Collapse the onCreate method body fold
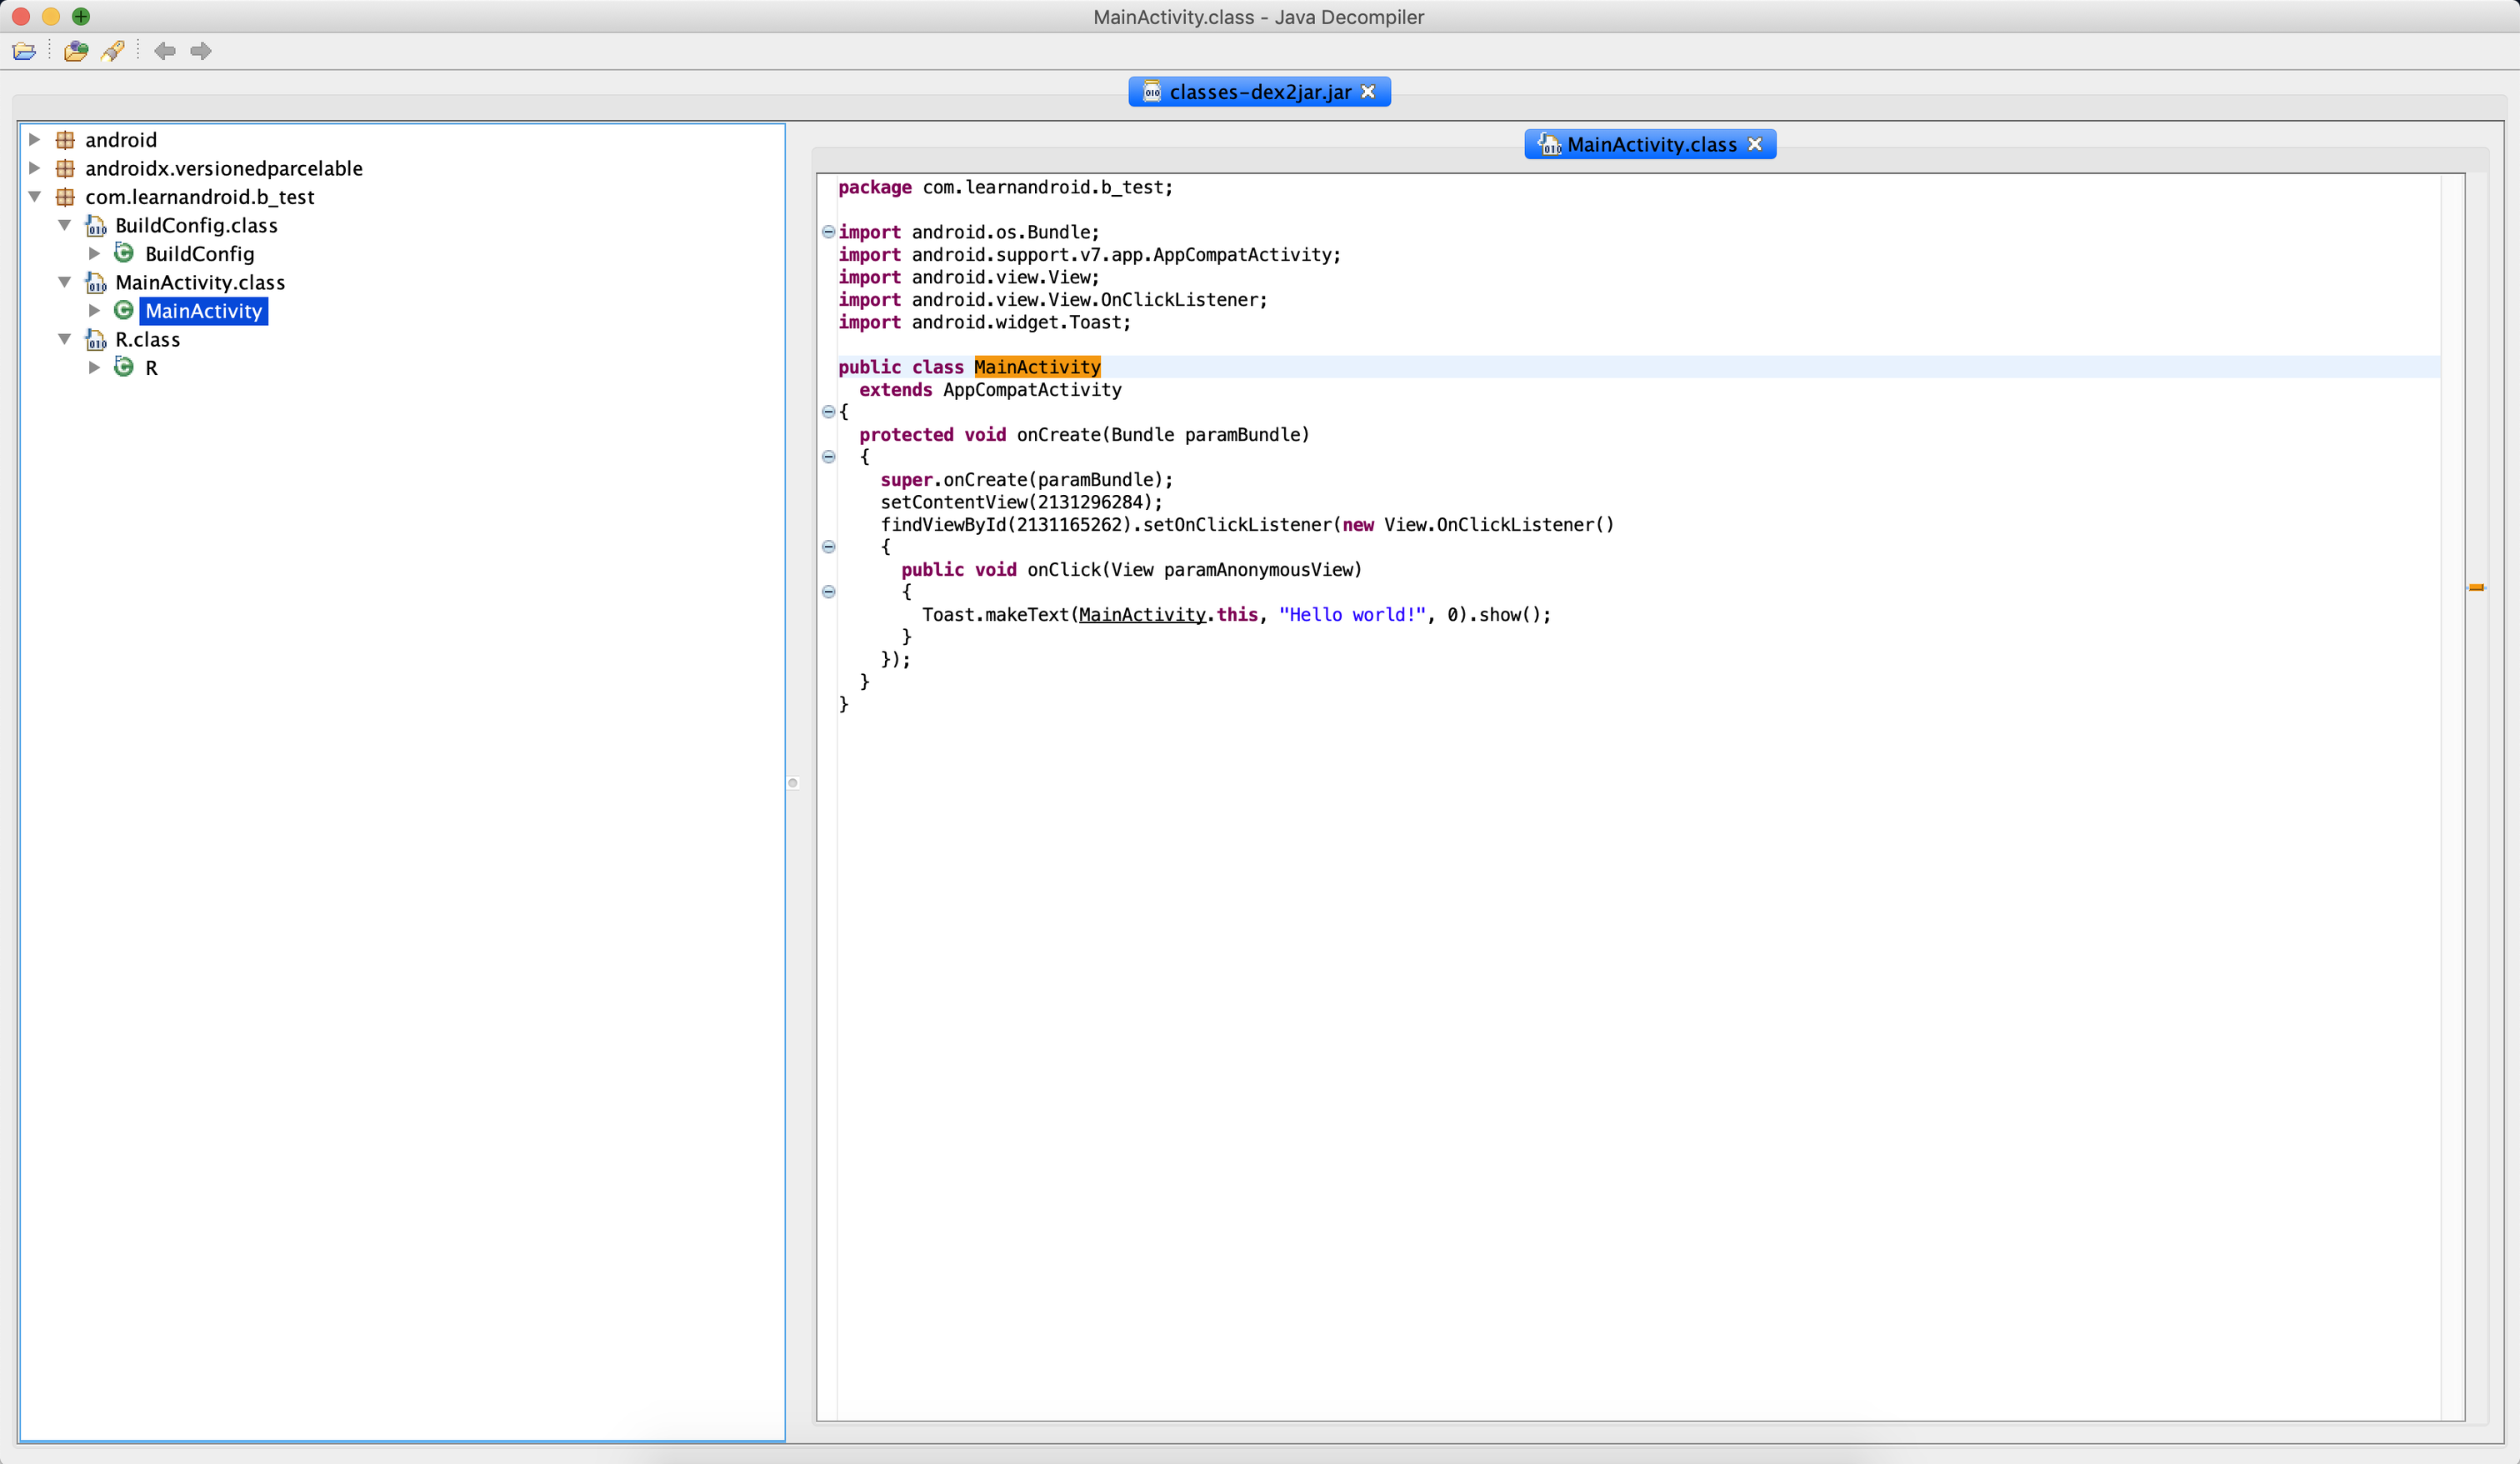The width and height of the screenshot is (2520, 1464). [828, 457]
